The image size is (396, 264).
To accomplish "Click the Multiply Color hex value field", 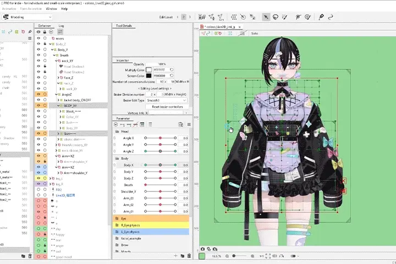I will 161,69.
